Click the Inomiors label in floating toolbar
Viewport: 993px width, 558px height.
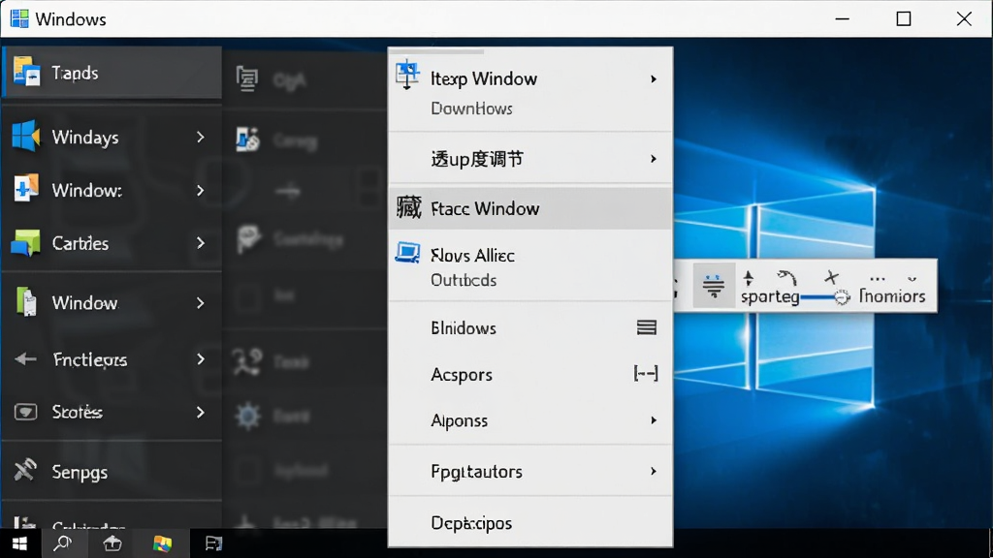click(892, 296)
